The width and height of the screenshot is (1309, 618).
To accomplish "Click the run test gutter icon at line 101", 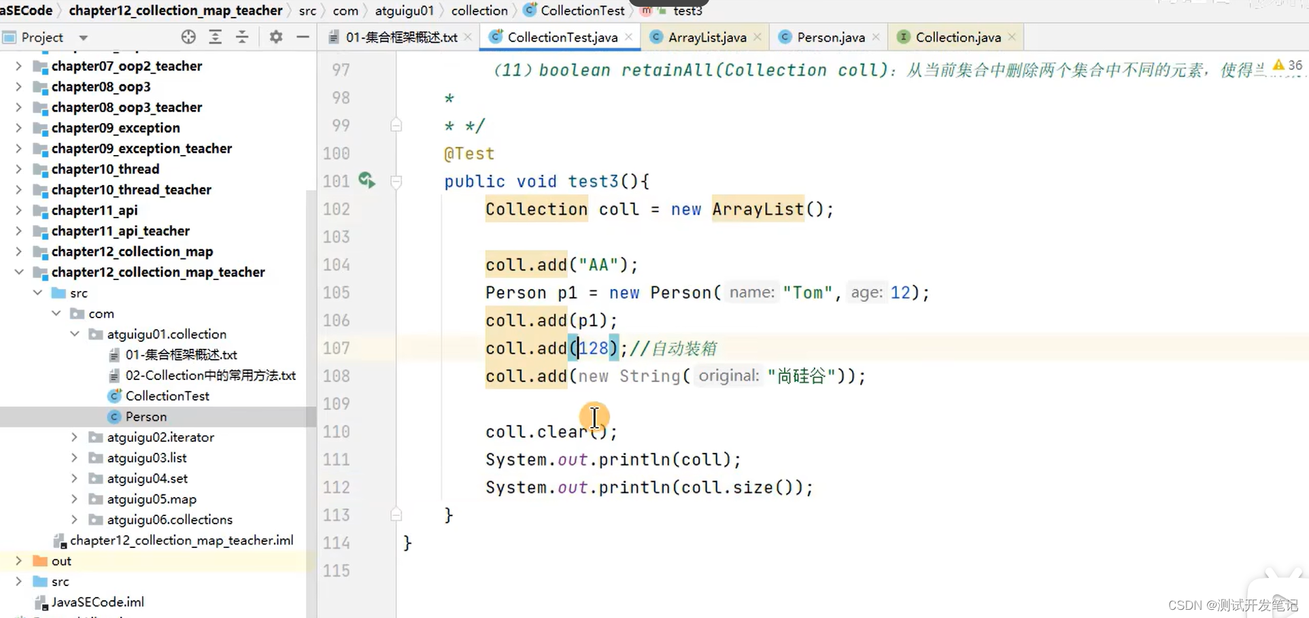I will [x=367, y=180].
